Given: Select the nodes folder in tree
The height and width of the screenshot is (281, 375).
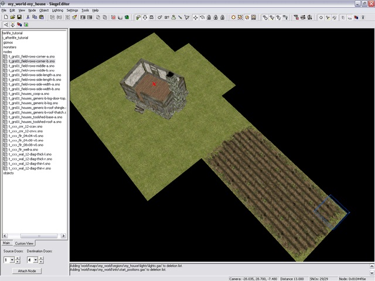Looking at the screenshot, I should (8, 52).
